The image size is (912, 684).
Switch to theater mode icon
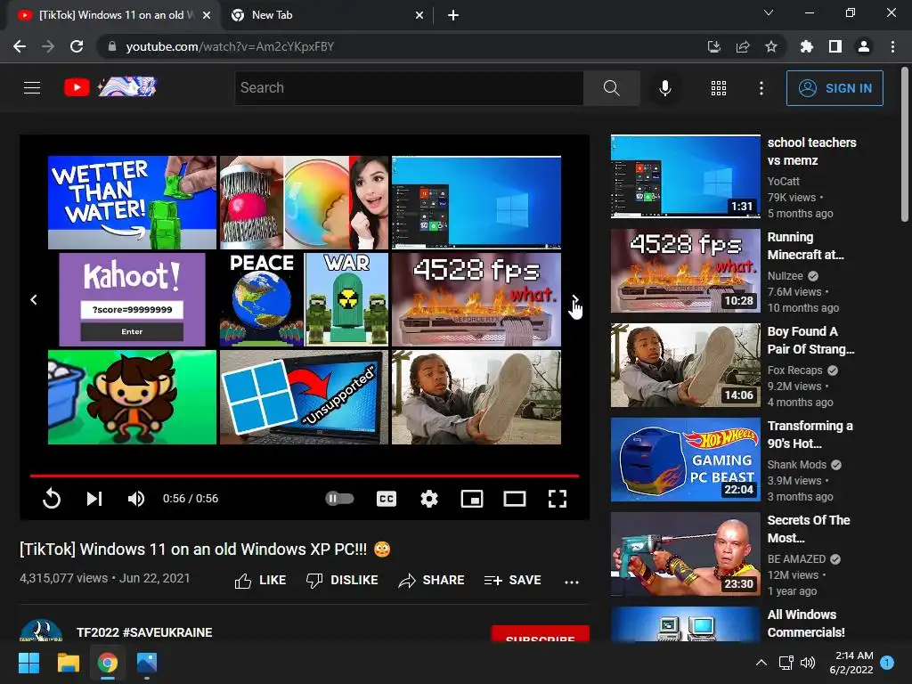[515, 499]
